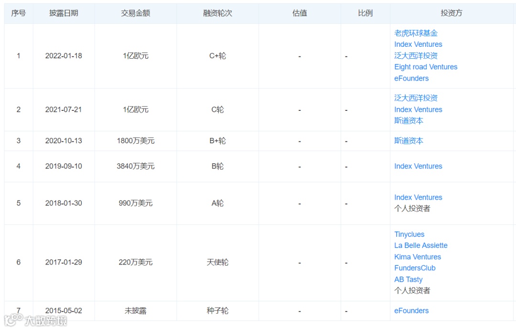516x330 pixels.
Task: Open 老虎环球基金 investor link in row 1
Action: (416, 33)
